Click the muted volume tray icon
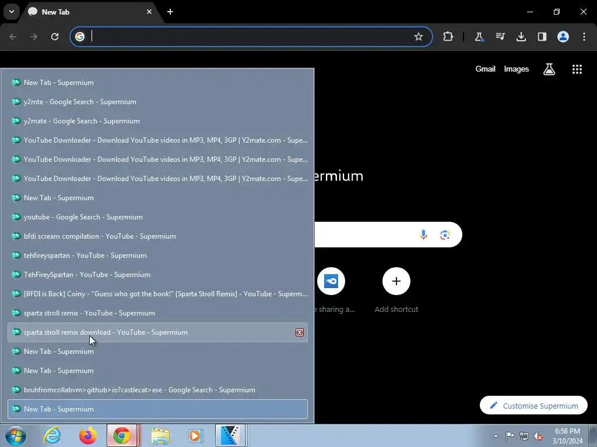Screen dimensions: 597x447 [x=538, y=436]
